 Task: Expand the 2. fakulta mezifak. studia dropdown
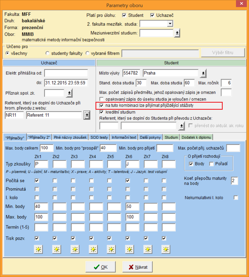(170, 24)
